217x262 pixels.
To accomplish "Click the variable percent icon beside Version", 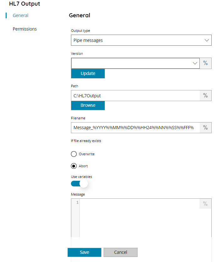I will 205,63.
